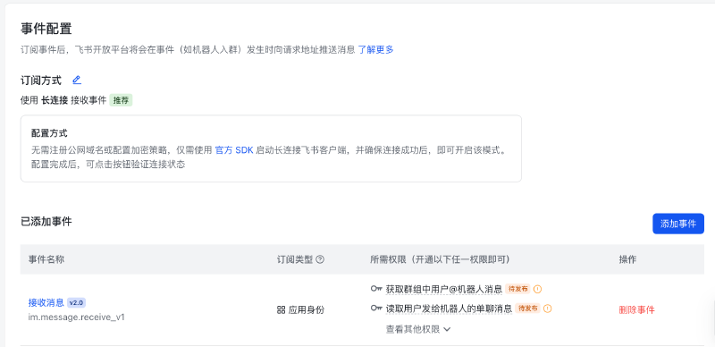
Task: Click the 已添加事件 section heading
Action: point(46,222)
